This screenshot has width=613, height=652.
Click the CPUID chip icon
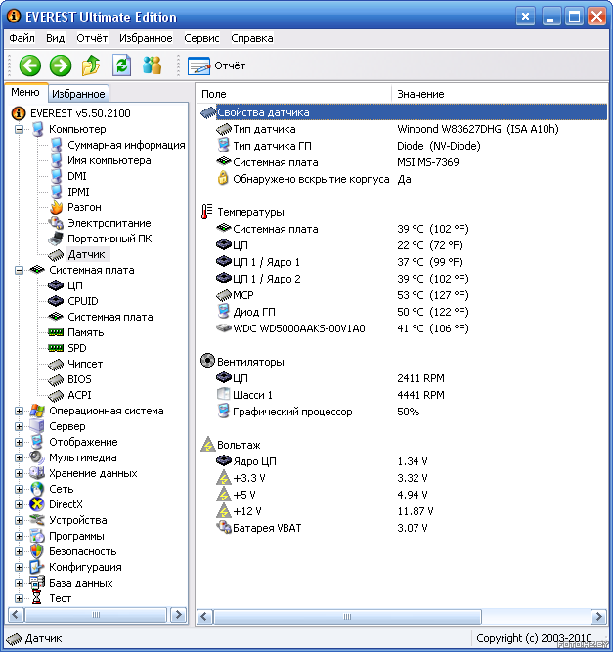click(x=56, y=301)
